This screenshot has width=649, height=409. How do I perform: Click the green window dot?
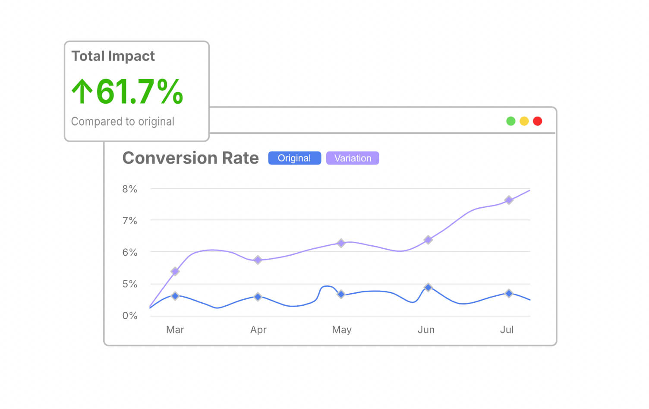pos(510,121)
